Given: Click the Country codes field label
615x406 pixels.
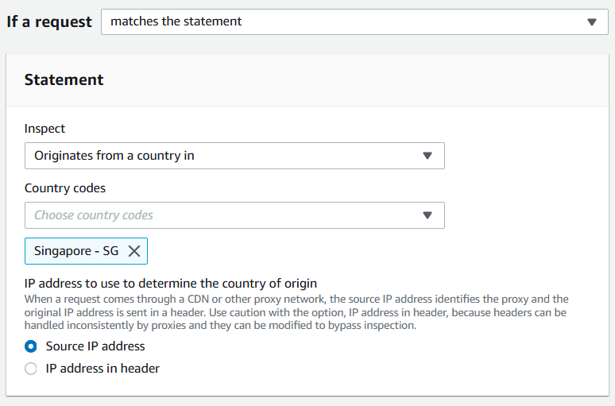Looking at the screenshot, I should pos(65,188).
